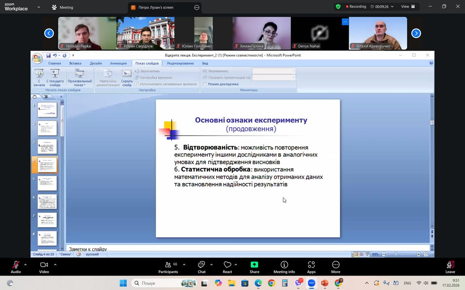The height and width of the screenshot is (290, 465).
Task: Select slide 6 thumbnail in slide panel
Action: 47,202
